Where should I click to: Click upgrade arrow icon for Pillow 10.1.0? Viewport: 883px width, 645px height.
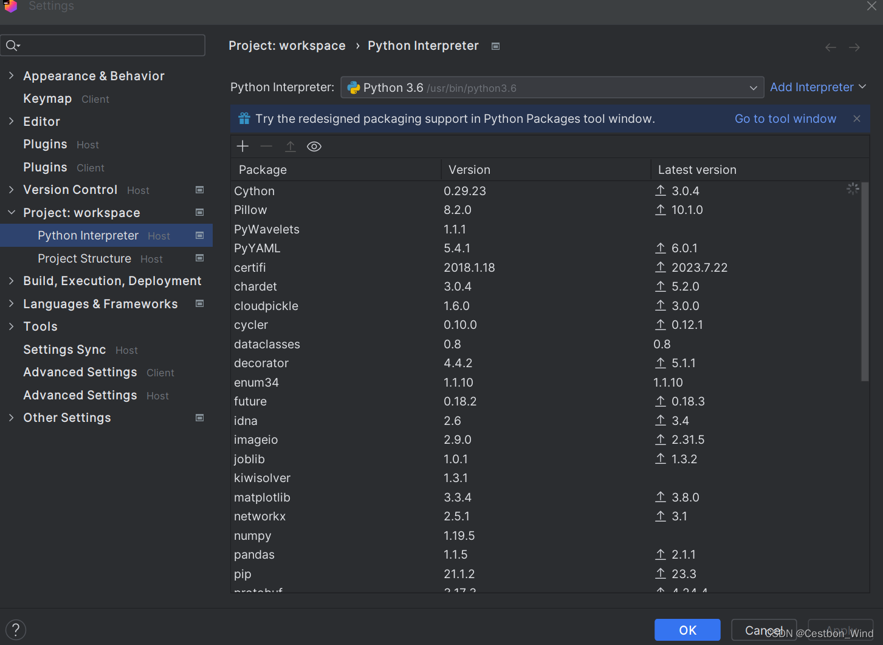point(661,210)
